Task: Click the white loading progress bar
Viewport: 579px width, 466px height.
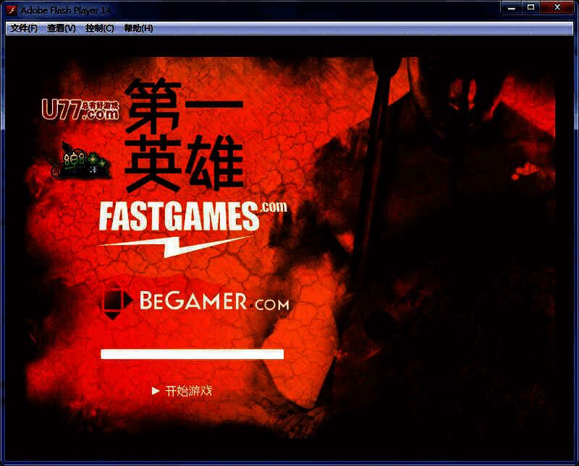Action: click(x=192, y=354)
